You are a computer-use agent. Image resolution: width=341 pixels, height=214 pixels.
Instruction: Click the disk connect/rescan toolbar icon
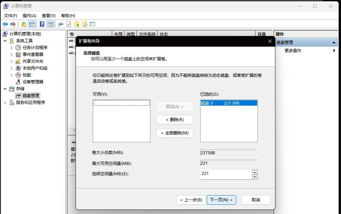click(61, 24)
